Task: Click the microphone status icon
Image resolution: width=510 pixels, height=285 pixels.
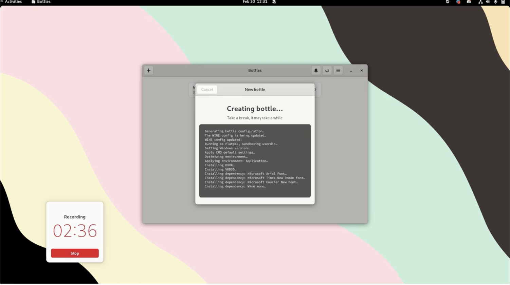Action: [495, 2]
